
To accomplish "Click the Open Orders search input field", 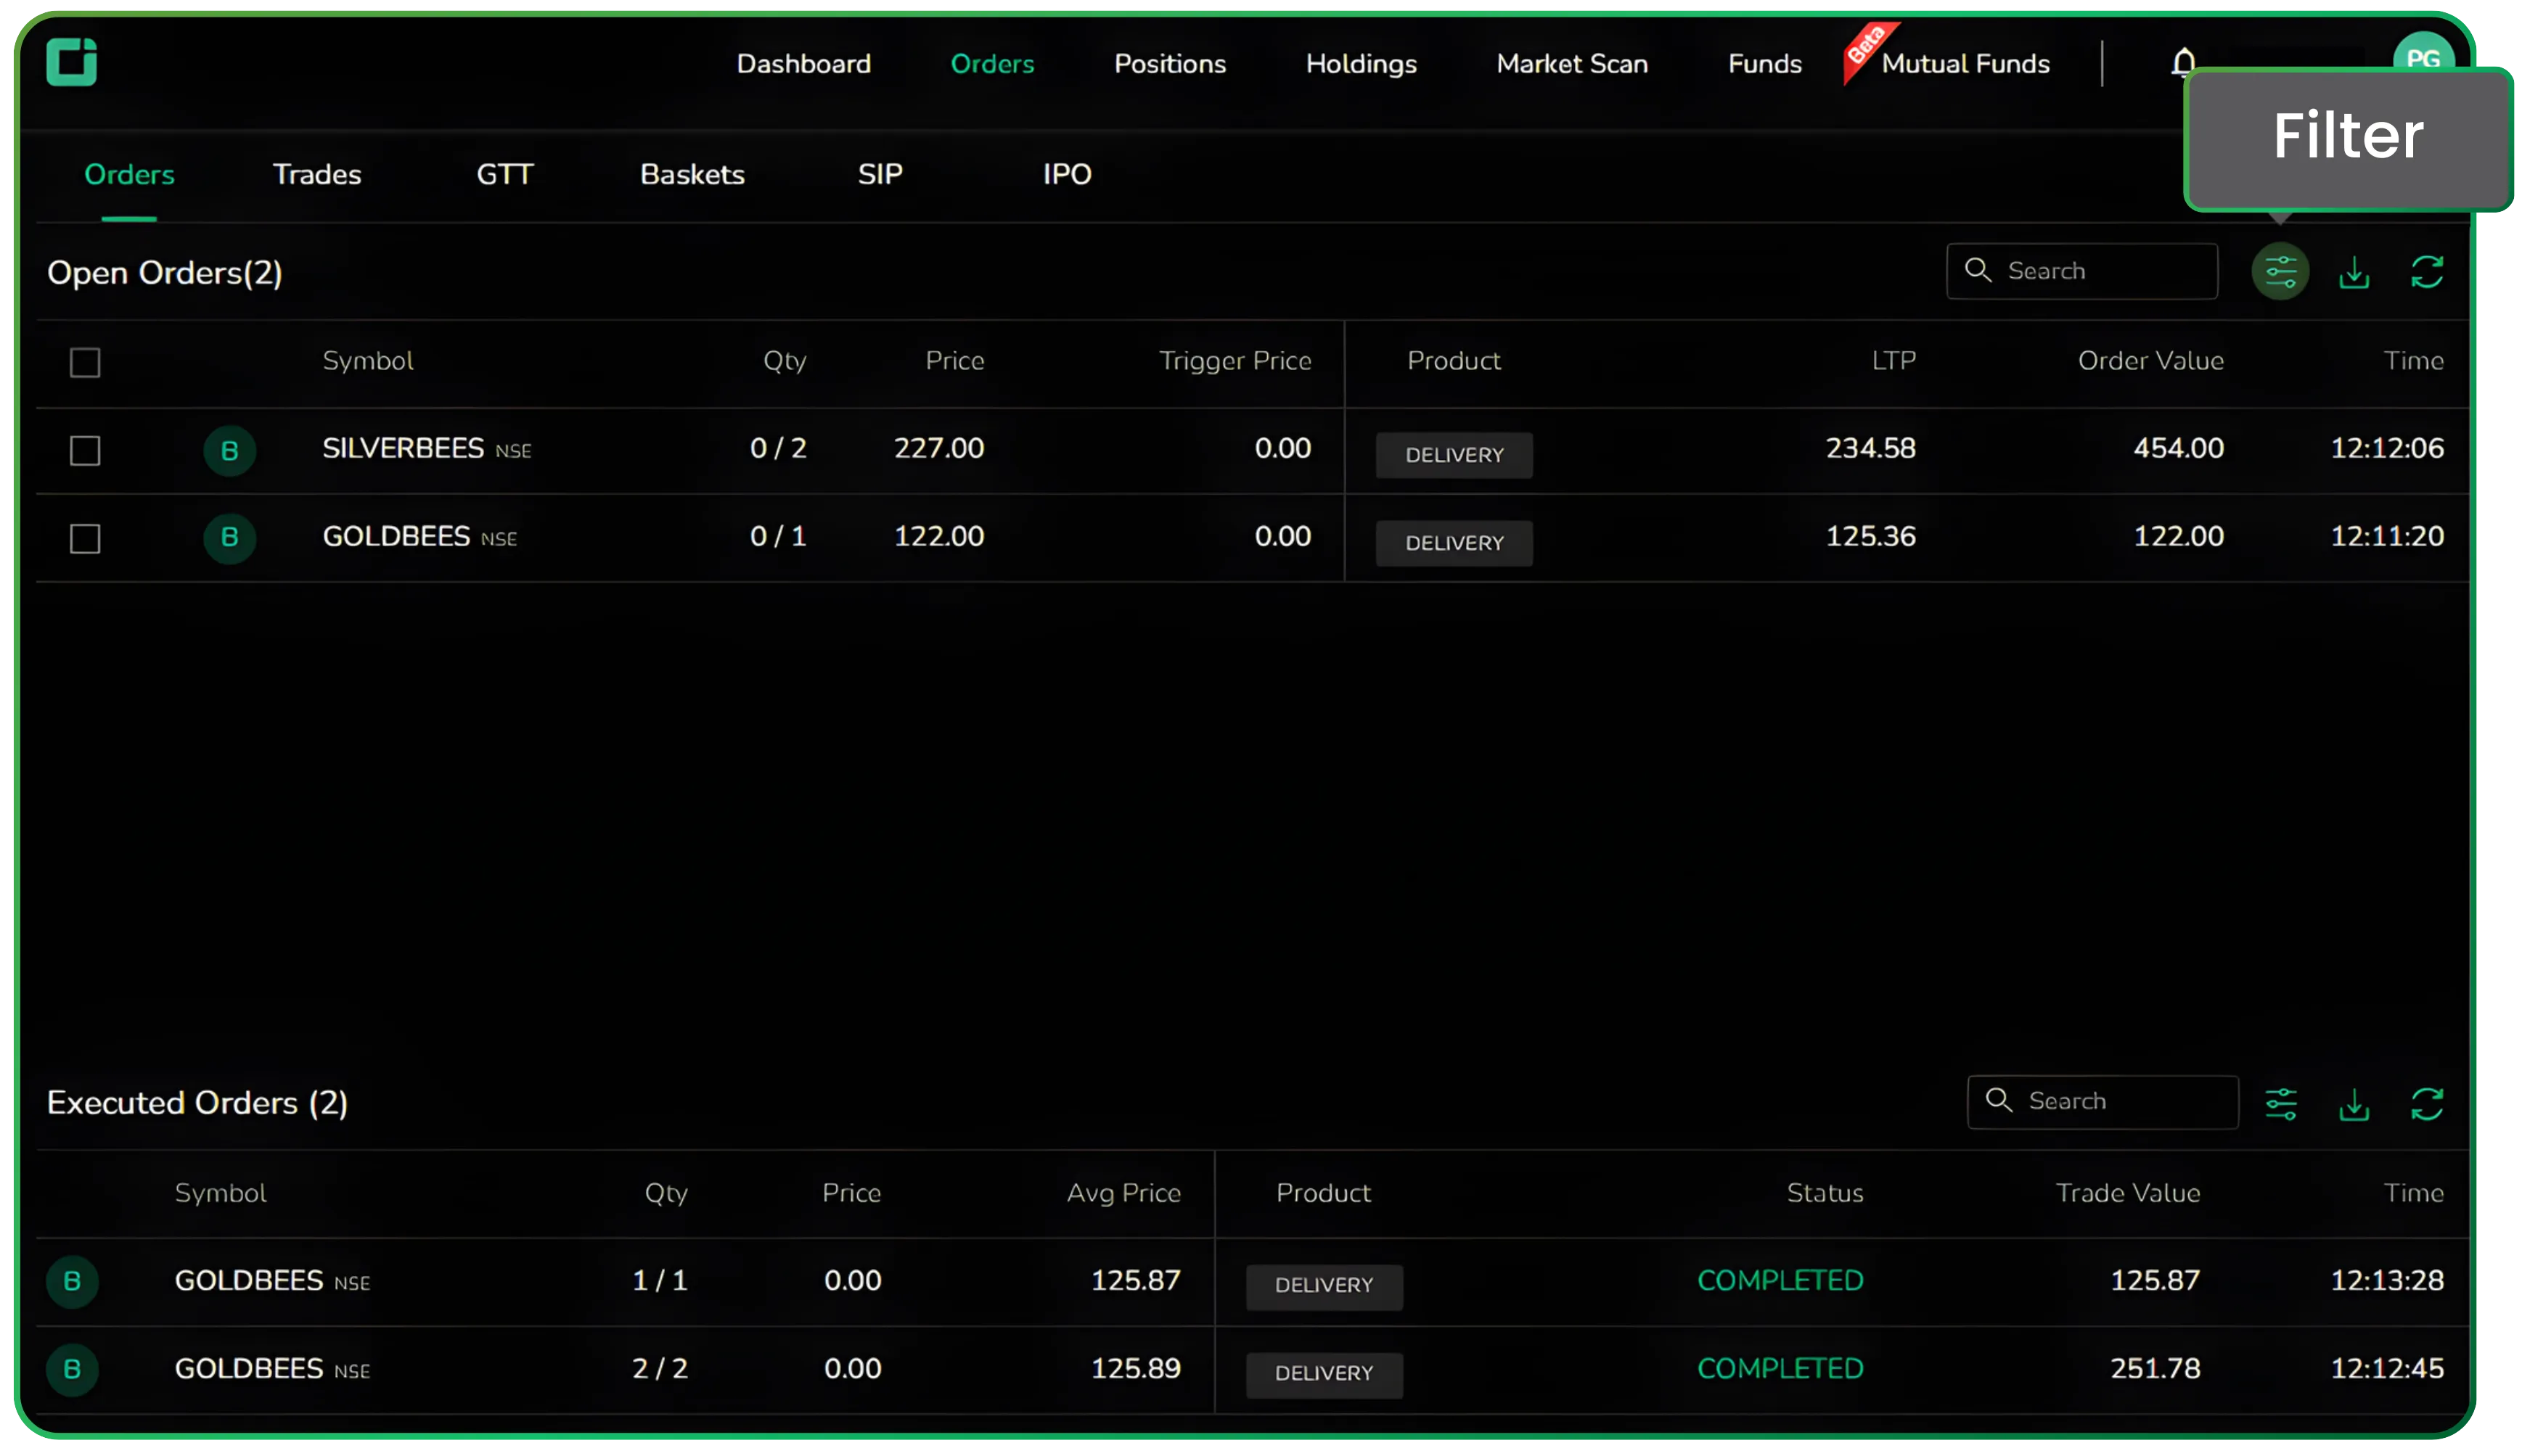I will click(2091, 270).
